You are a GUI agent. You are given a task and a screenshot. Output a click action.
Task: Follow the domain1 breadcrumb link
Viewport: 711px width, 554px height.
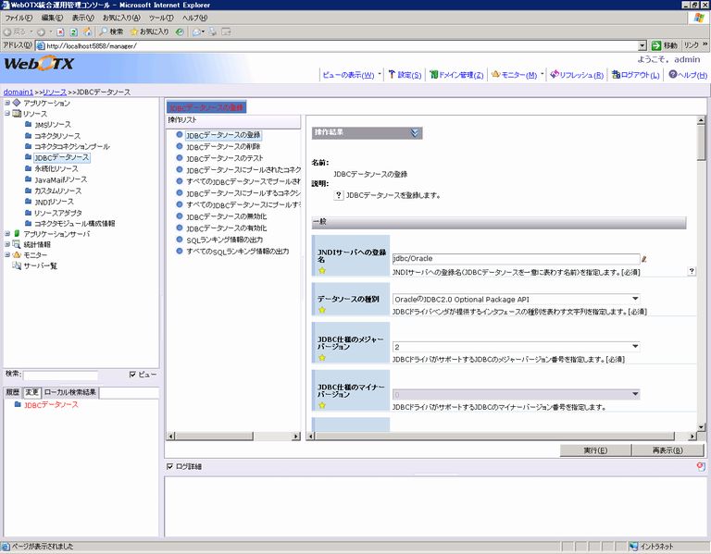[18, 92]
